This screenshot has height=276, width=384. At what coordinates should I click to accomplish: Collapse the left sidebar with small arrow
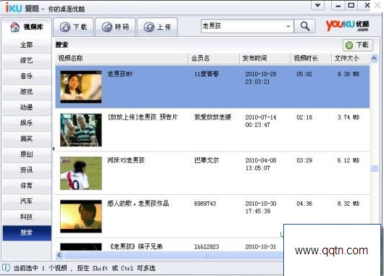click(x=54, y=149)
